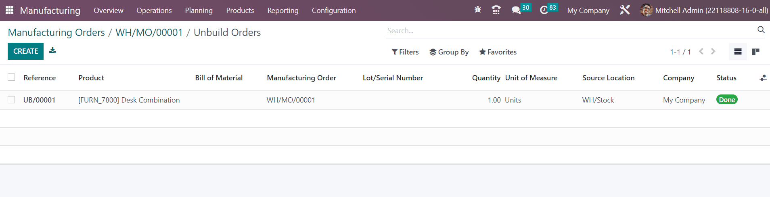This screenshot has height=197, width=770.
Task: Open conversations with the 30 badge
Action: [x=521, y=10]
